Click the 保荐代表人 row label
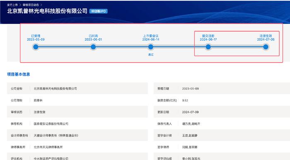 164,124
